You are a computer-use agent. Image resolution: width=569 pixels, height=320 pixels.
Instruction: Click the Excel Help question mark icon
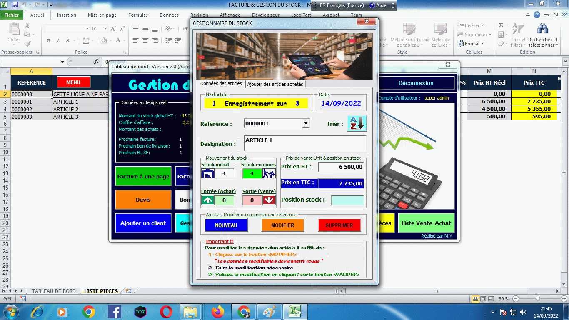tap(537, 15)
